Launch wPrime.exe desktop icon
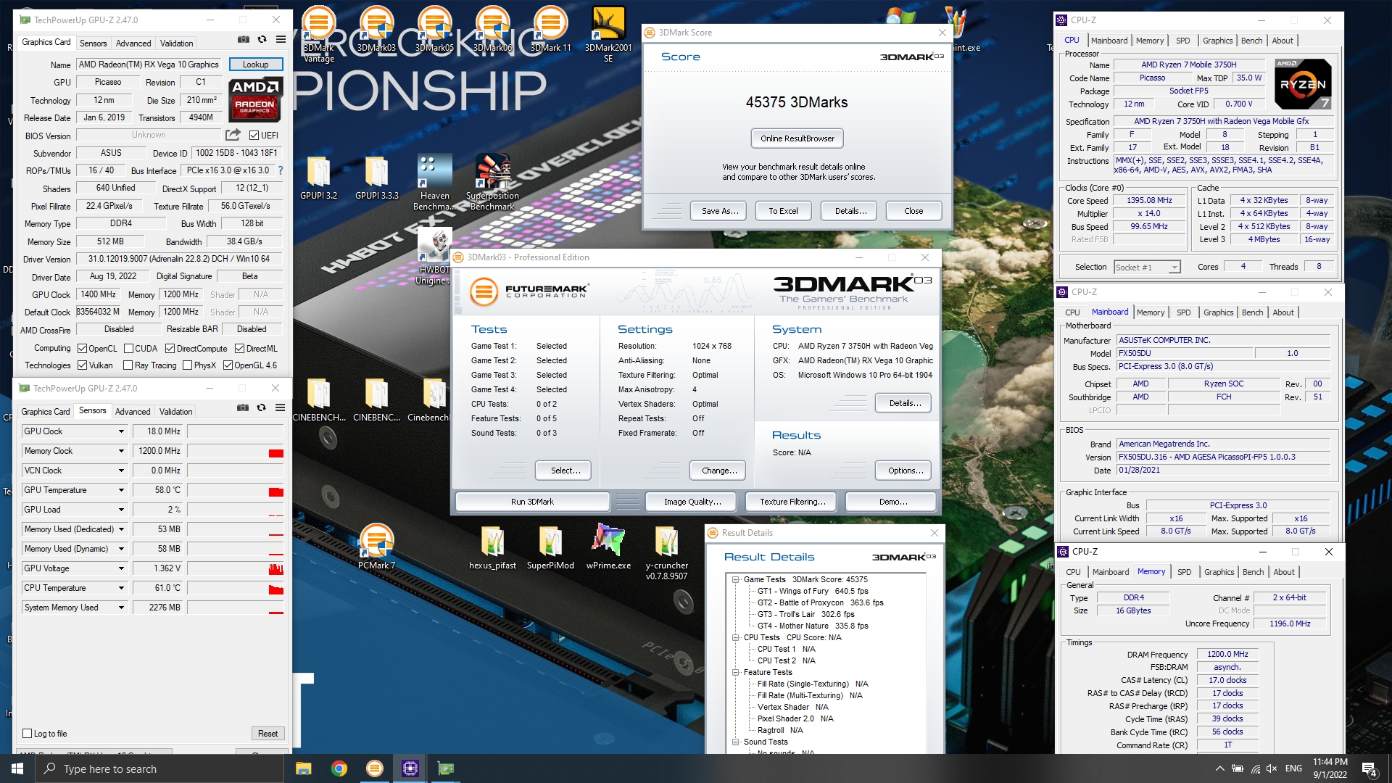The width and height of the screenshot is (1392, 783). pos(609,547)
